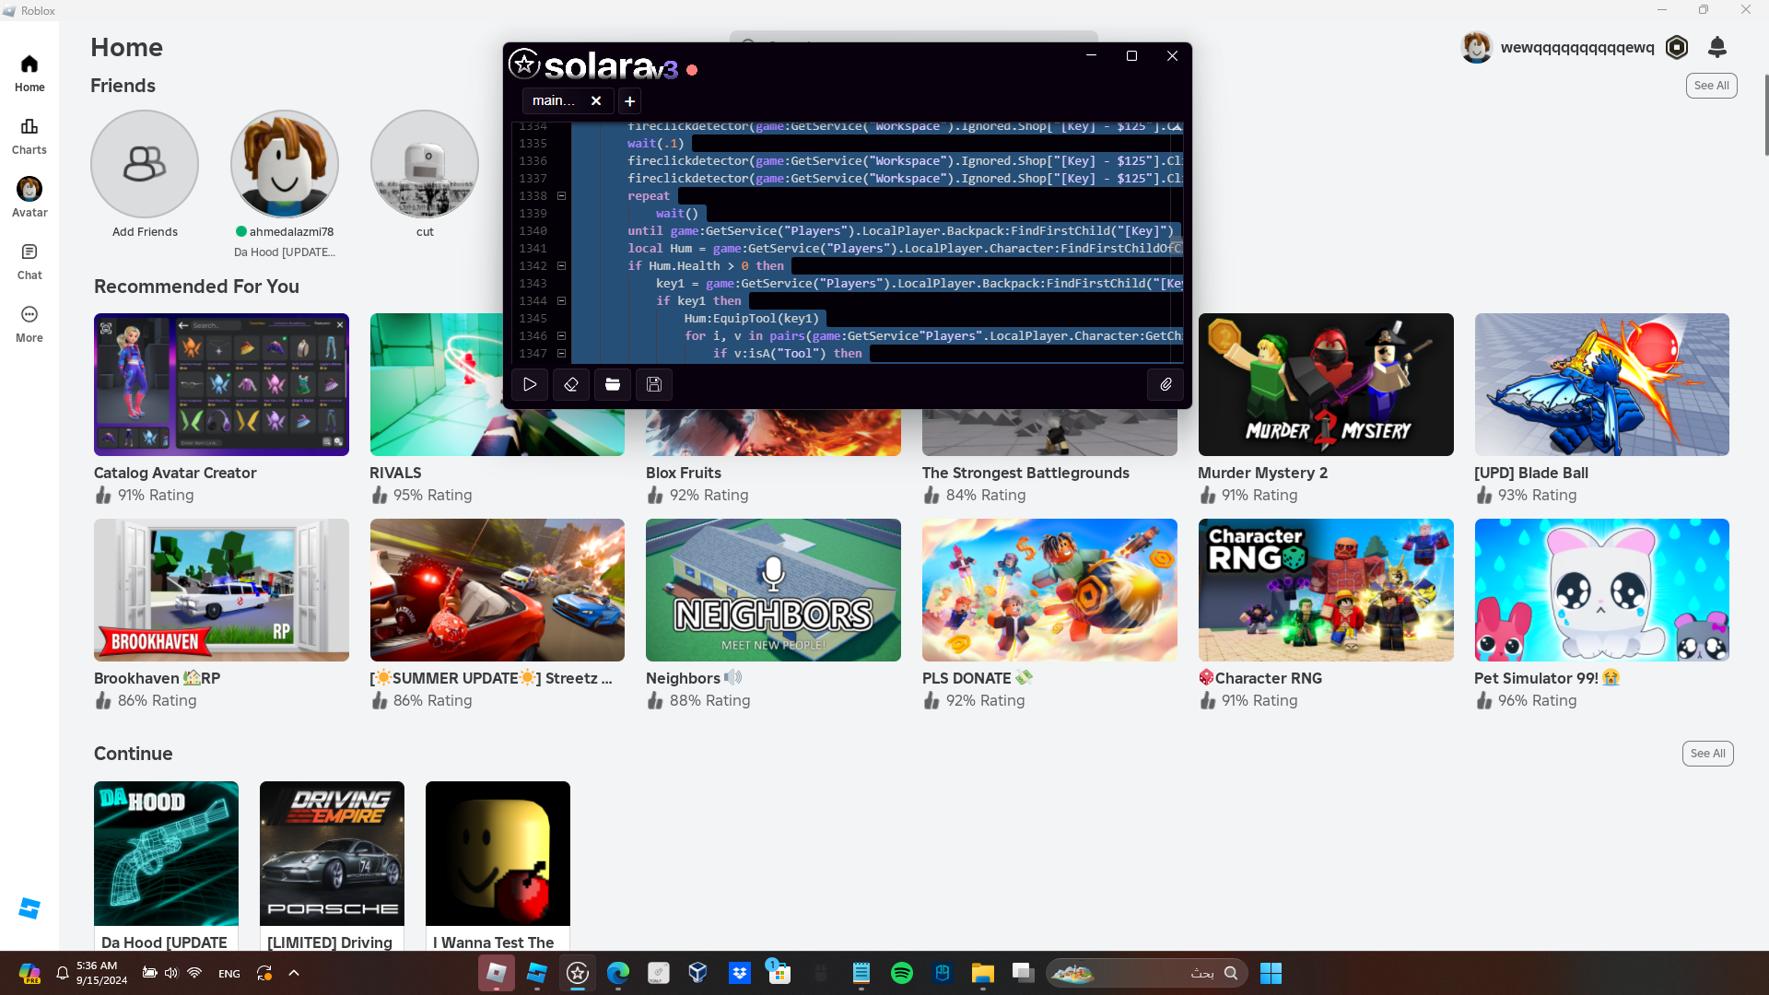Add a new script tab with plus button
This screenshot has height=995, width=1769.
point(629,101)
